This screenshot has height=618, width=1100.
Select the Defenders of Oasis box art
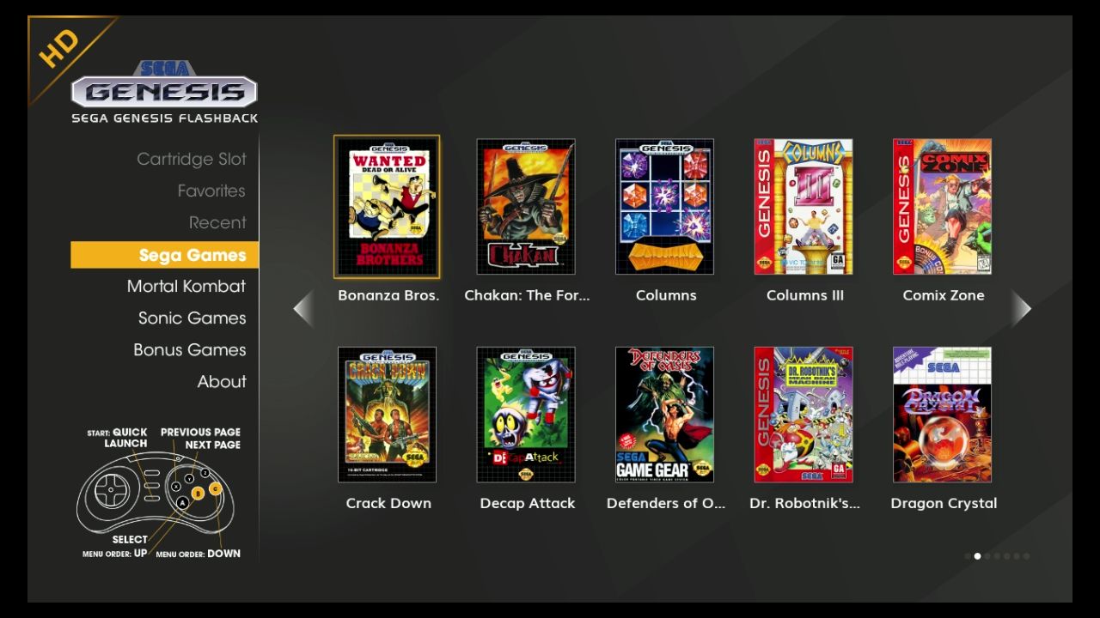click(664, 415)
